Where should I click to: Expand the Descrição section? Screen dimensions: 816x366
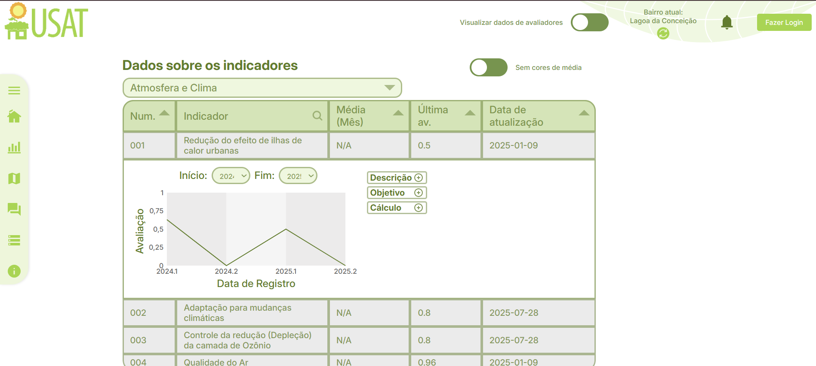(397, 178)
